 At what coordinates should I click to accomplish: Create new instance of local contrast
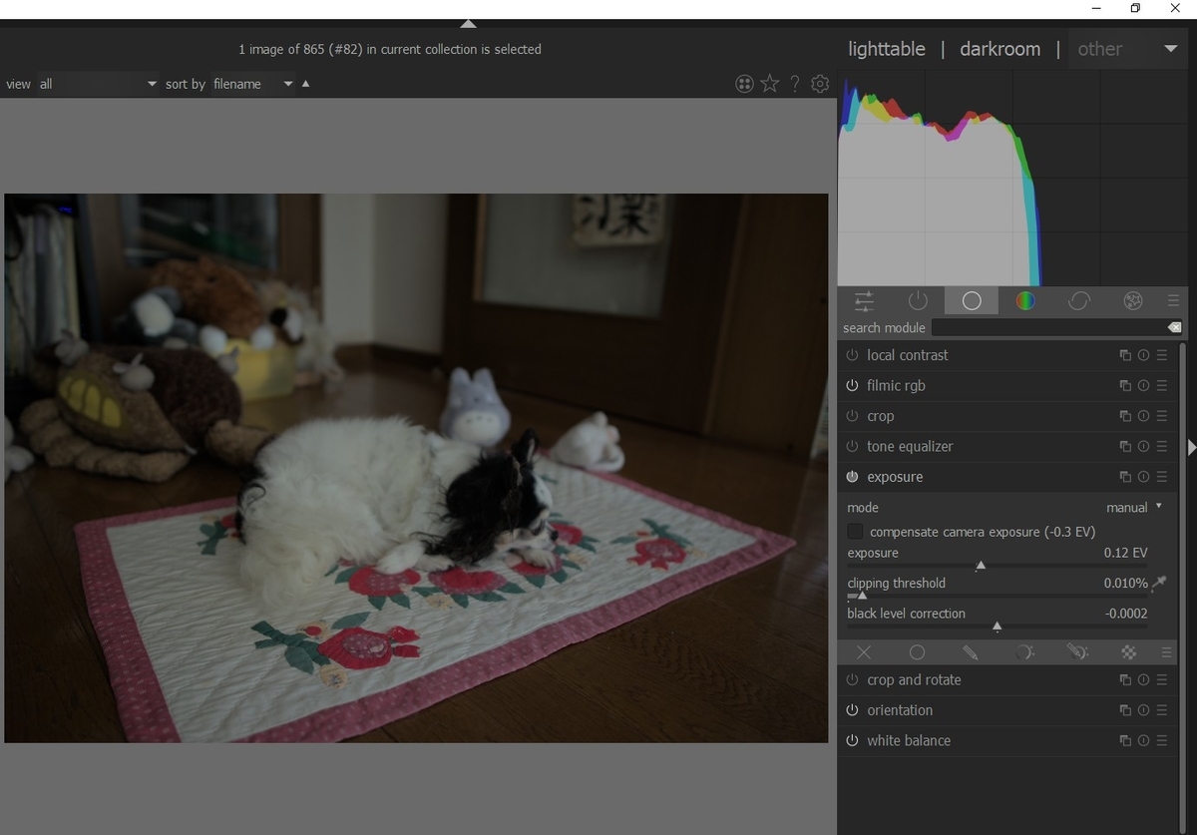[x=1125, y=355]
